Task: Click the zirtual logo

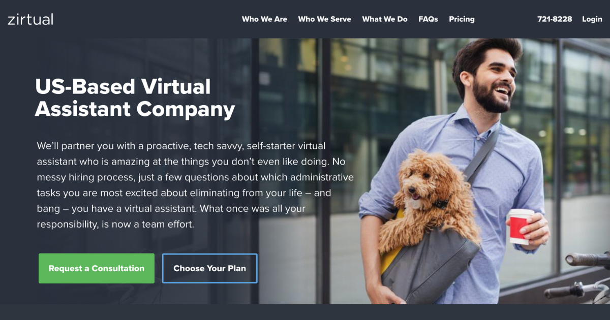Action: coord(30,19)
